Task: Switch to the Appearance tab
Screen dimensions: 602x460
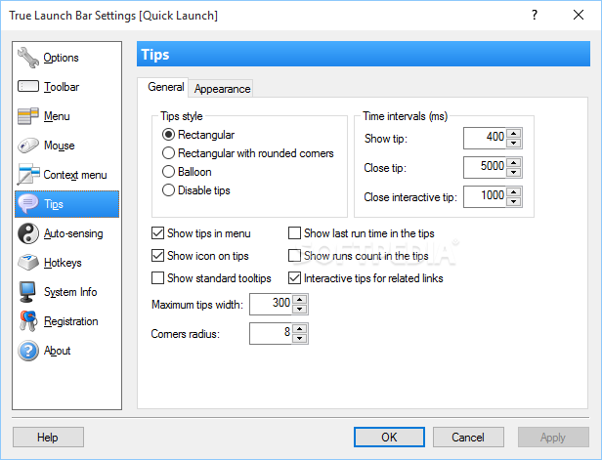Action: tap(222, 89)
